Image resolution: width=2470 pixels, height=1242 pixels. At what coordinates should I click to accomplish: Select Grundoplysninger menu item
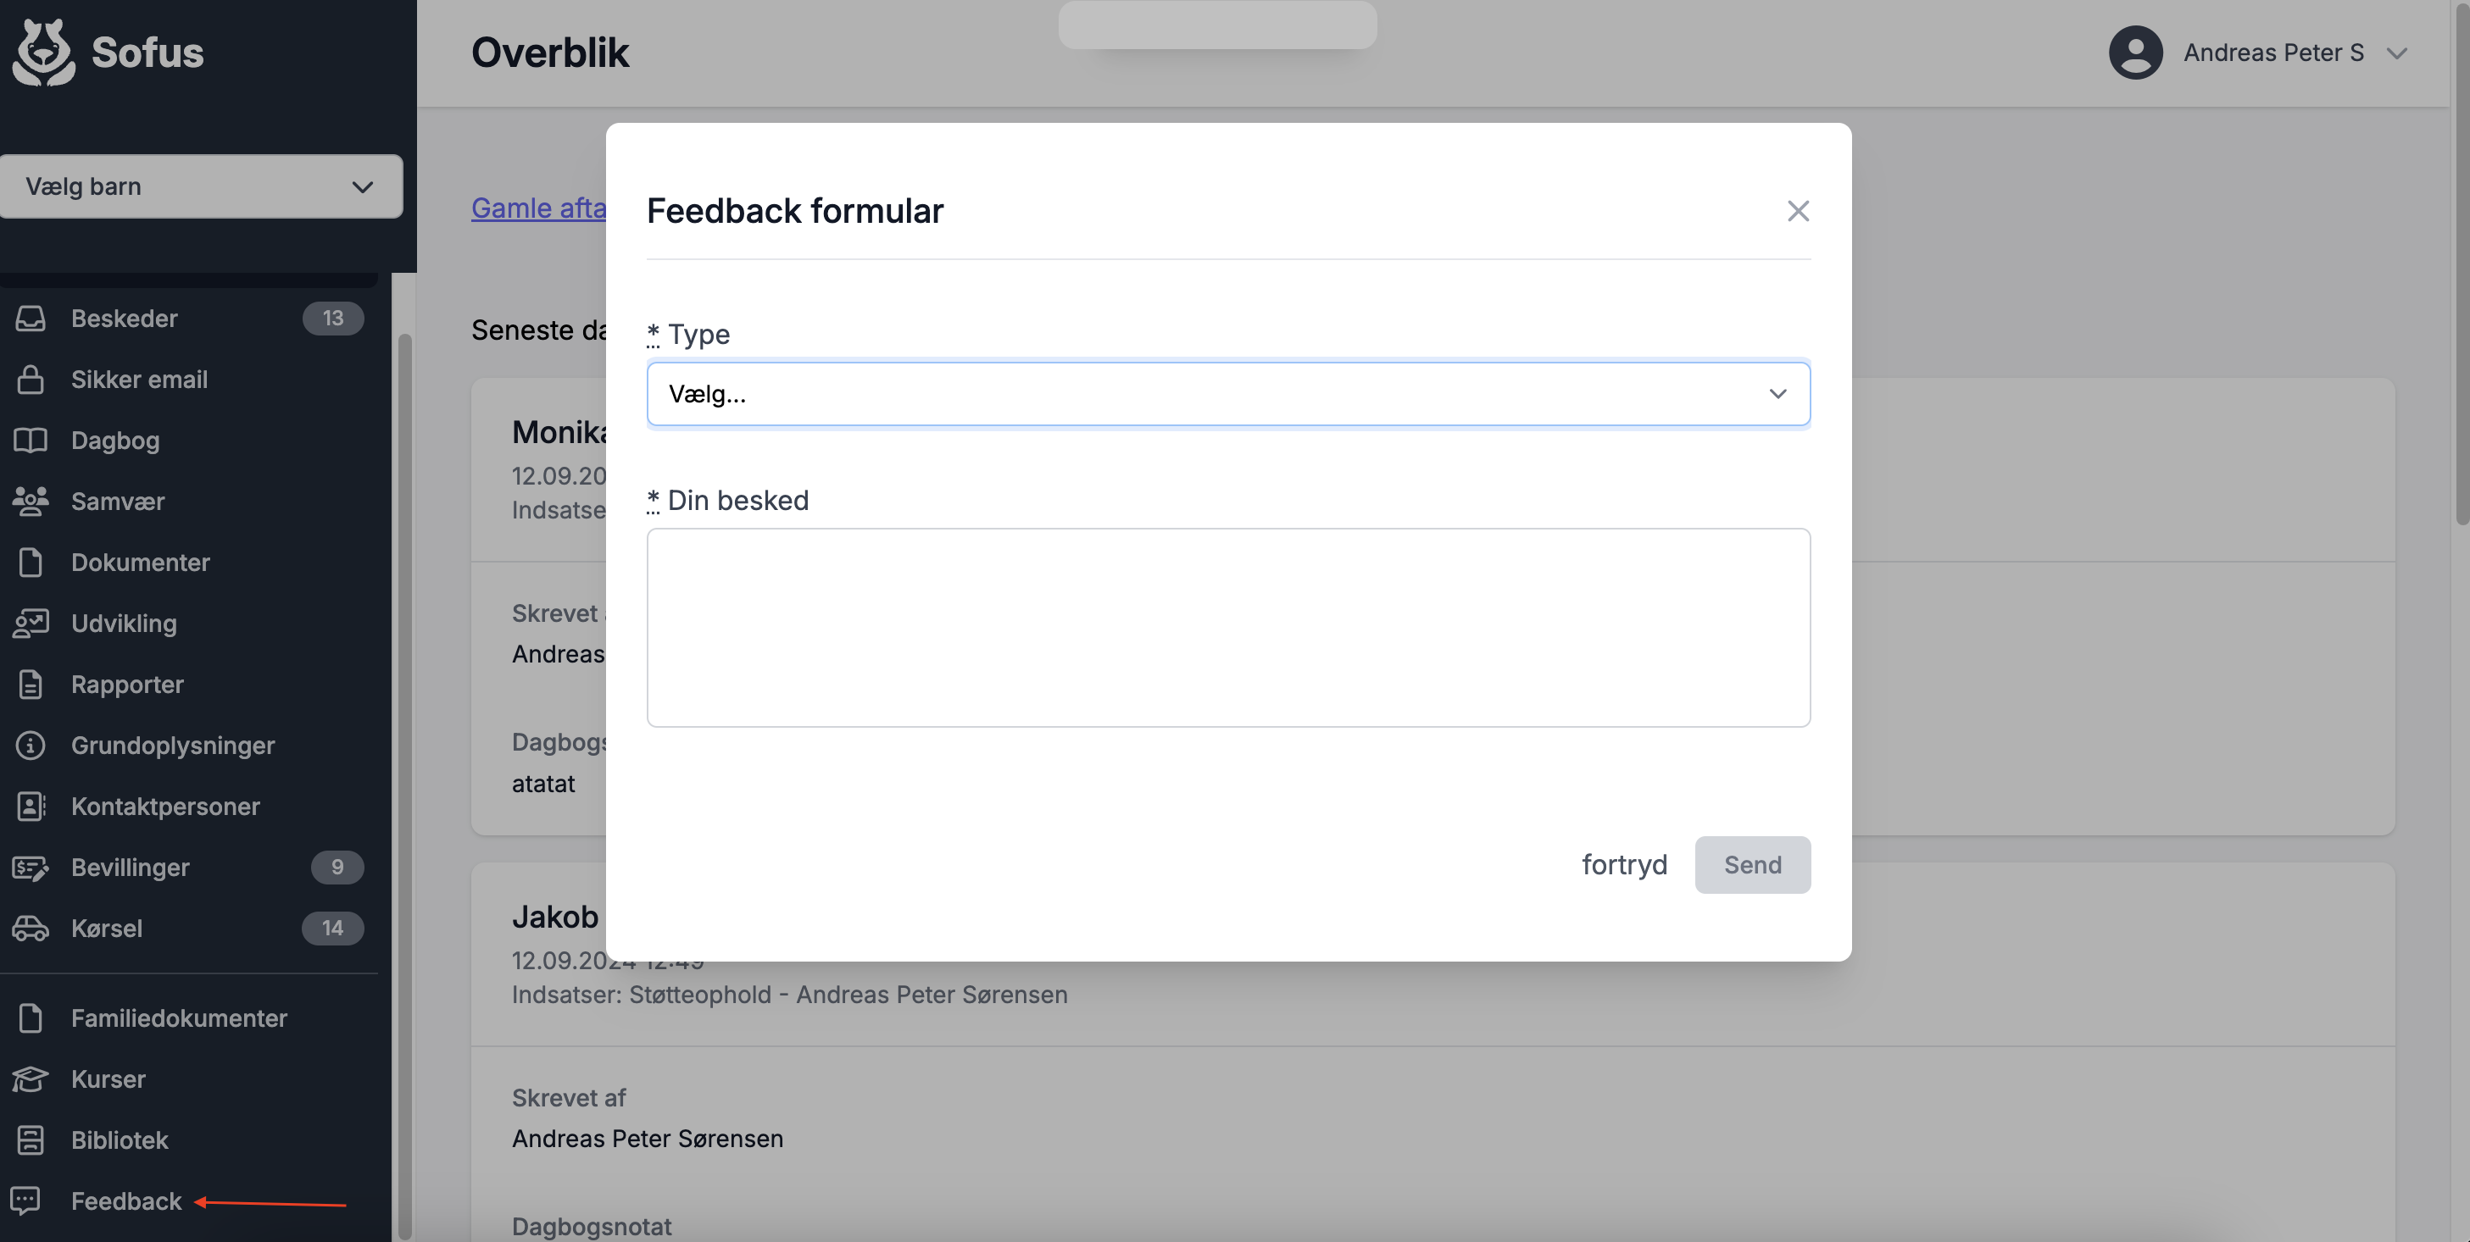coord(173,746)
